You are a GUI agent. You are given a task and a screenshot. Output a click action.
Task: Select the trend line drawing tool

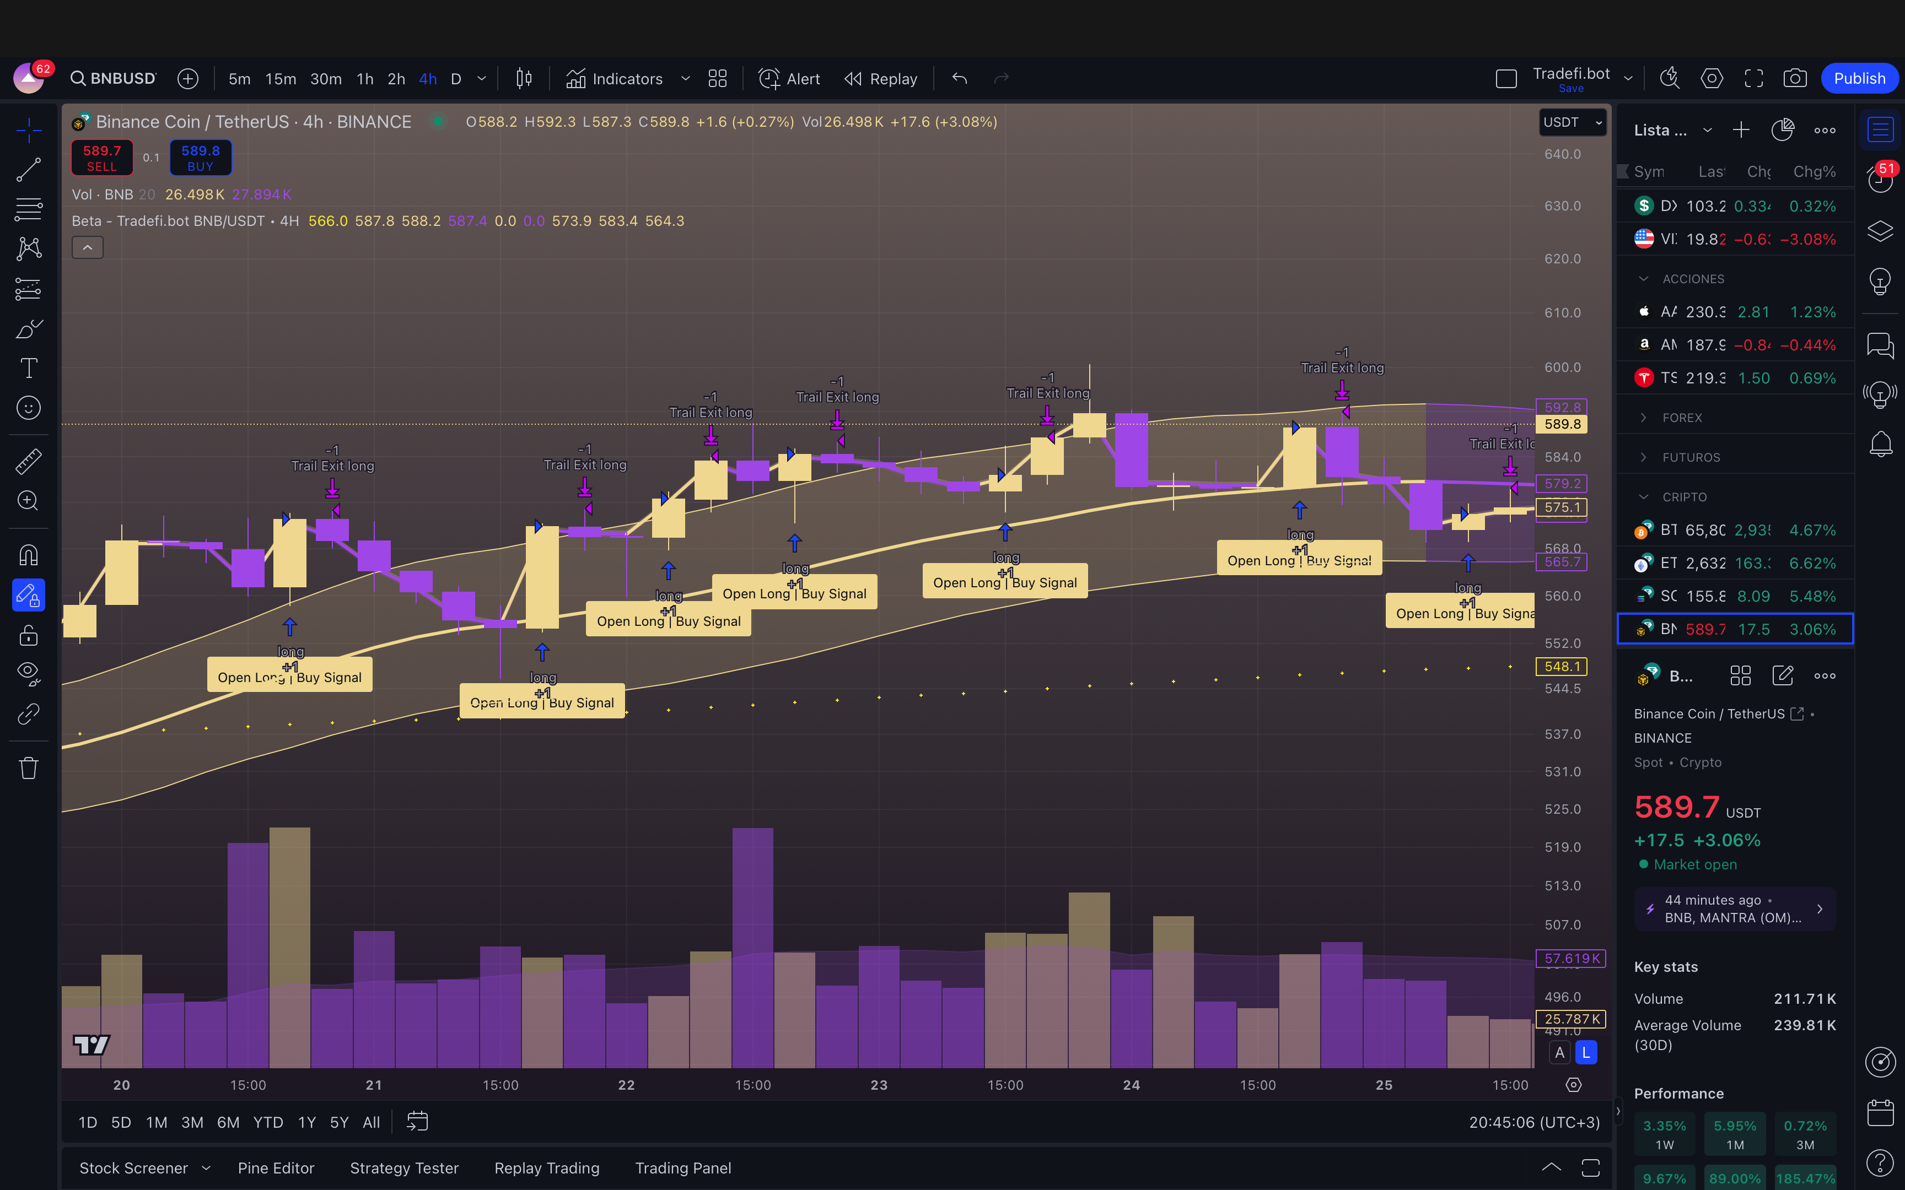(28, 169)
